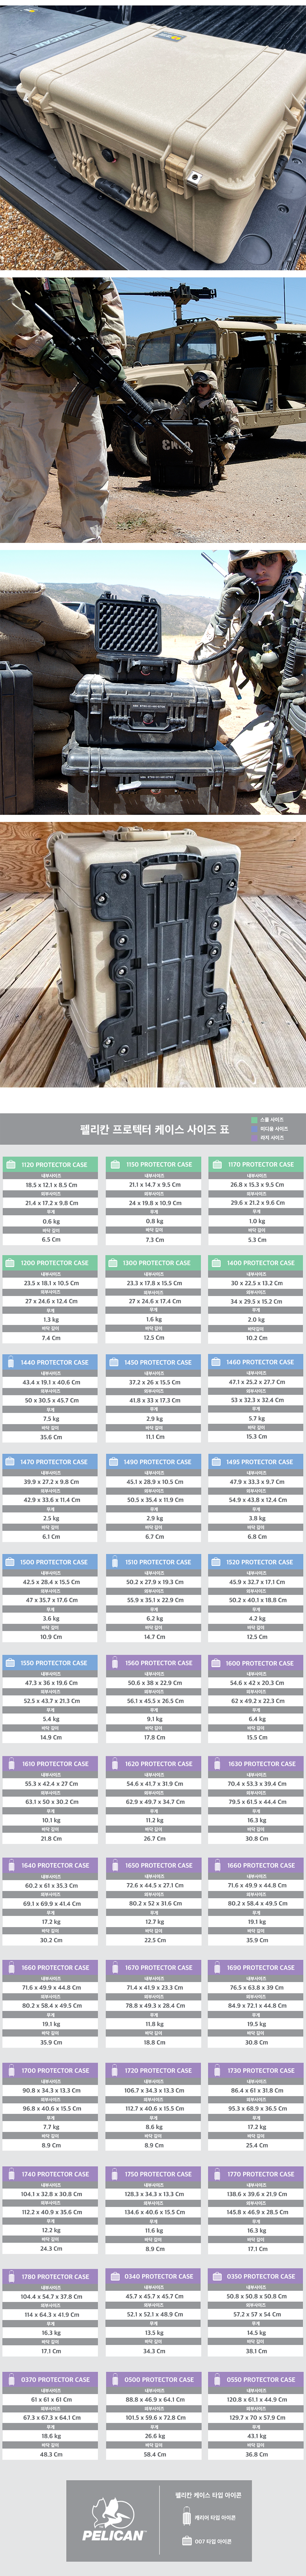Open the stacked black cases photo
Image resolution: width=306 pixels, height=2576 pixels.
click(x=153, y=681)
